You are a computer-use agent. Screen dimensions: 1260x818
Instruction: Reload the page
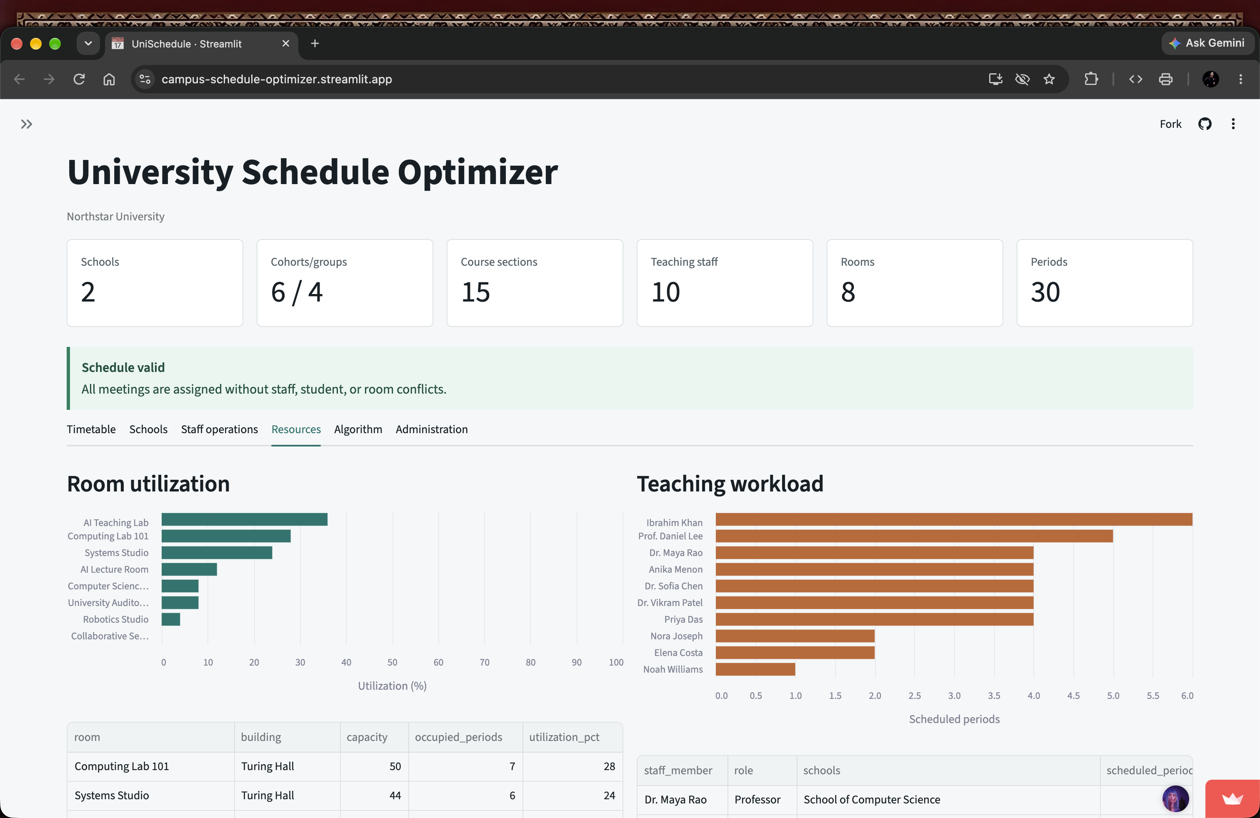click(79, 80)
